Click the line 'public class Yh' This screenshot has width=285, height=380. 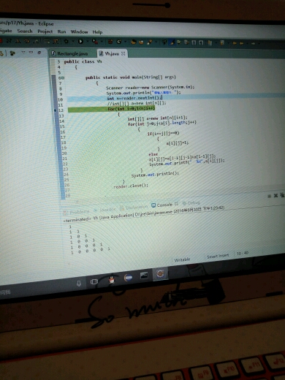83,61
